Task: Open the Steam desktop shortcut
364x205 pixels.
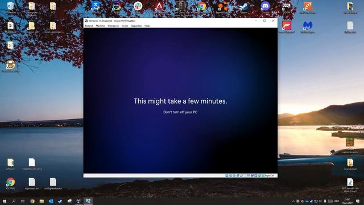Action: pos(243,6)
